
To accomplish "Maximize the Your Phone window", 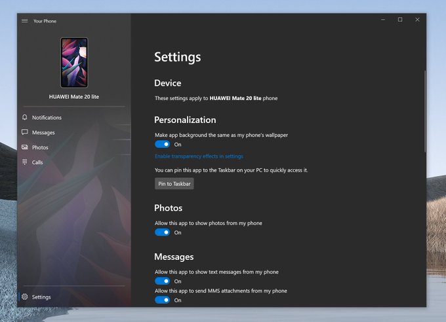I will 400,20.
